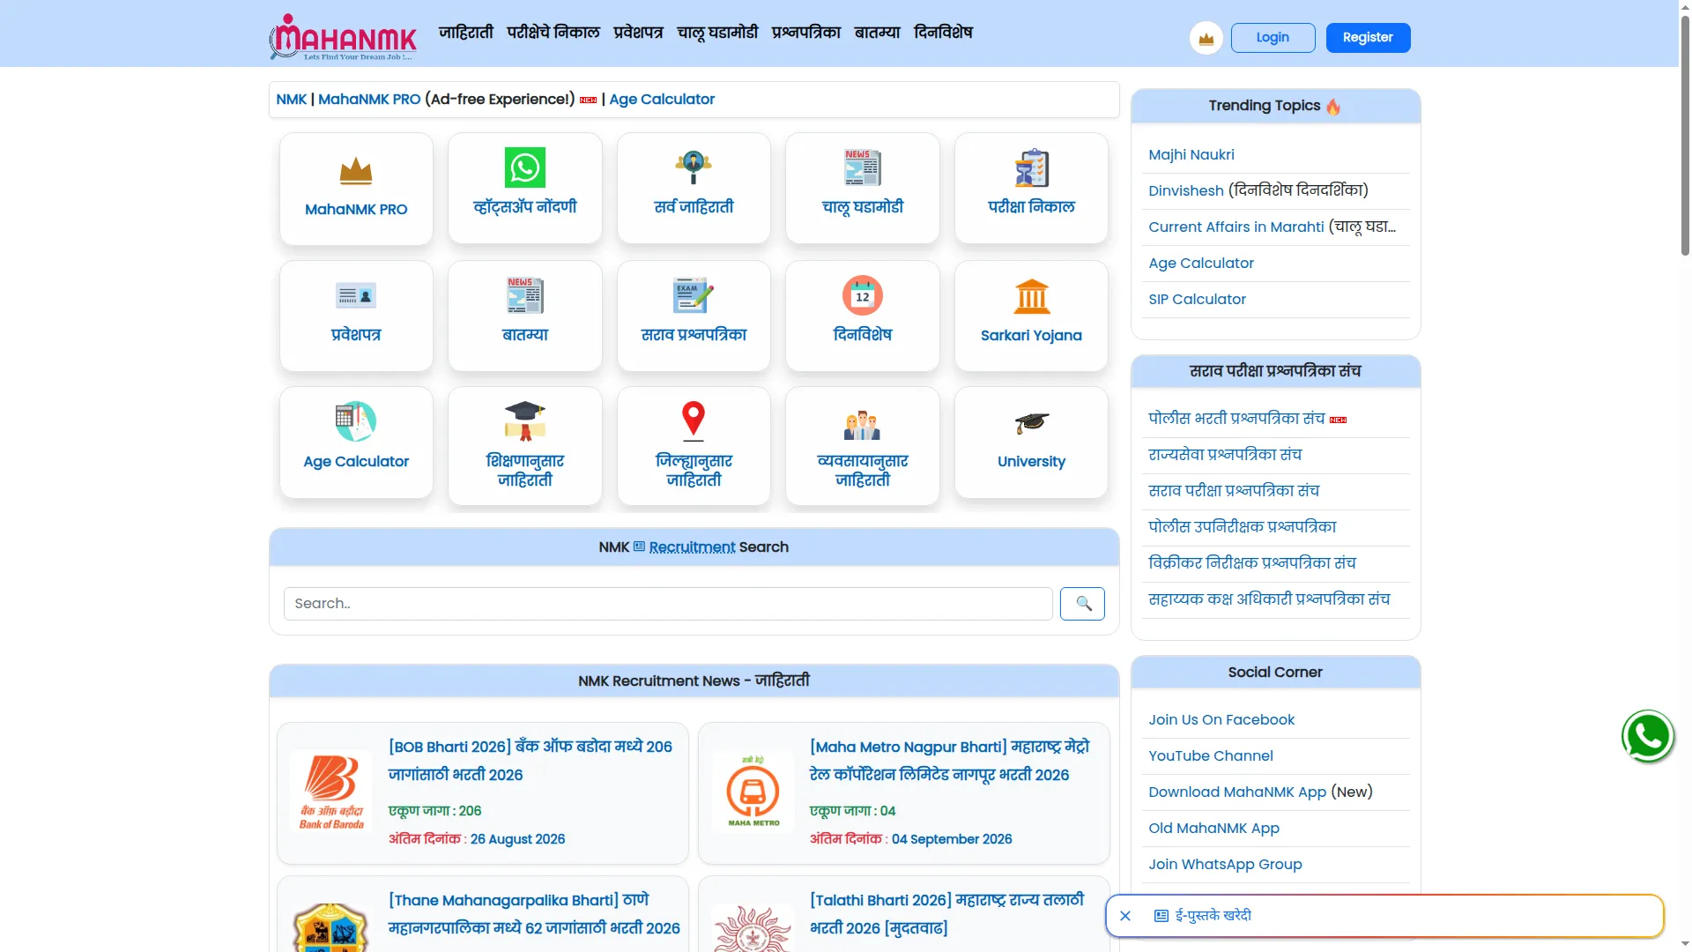Open the शिक्षणानुसार जाहिराती graduation tile
Image resolution: width=1692 pixels, height=952 pixels.
tap(525, 446)
